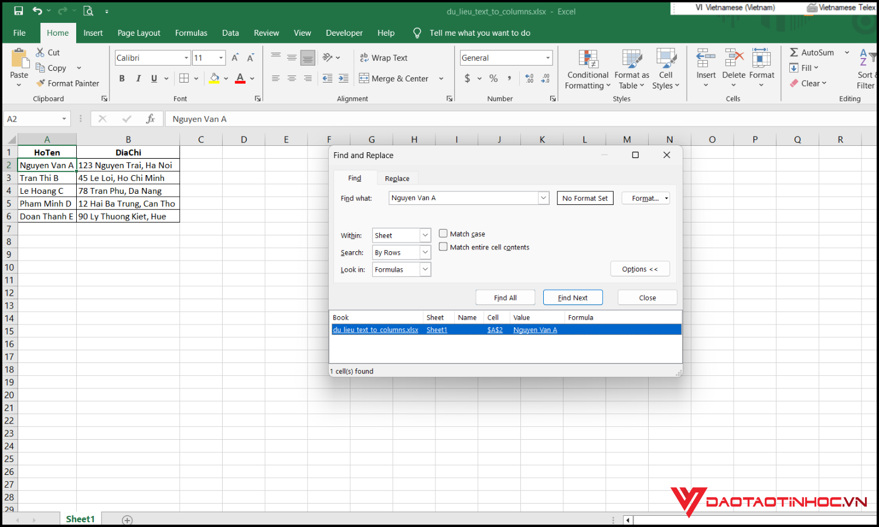Viewport: 879px width, 527px height.
Task: Open the File tab
Action: point(19,33)
